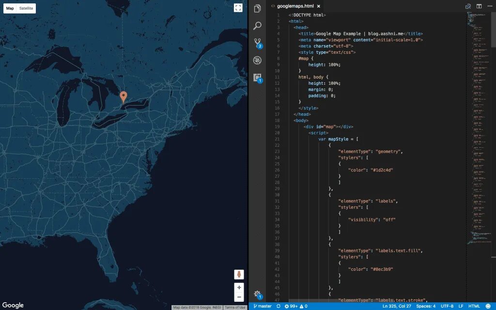Viewport: 496px width, 310px height.
Task: Click the Map data ©2018 Google, INEGI text
Action: pyautogui.click(x=197, y=308)
